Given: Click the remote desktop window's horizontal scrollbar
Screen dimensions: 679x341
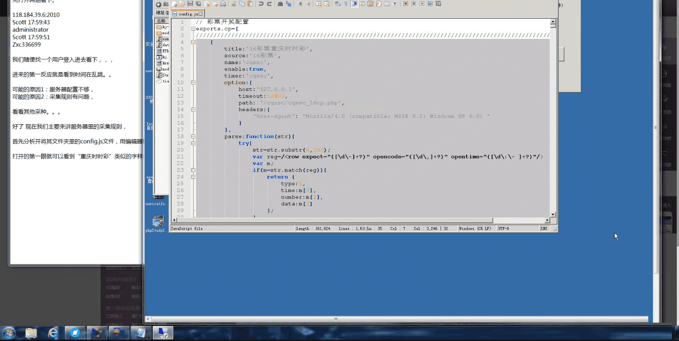Looking at the screenshot, I should [335, 319].
